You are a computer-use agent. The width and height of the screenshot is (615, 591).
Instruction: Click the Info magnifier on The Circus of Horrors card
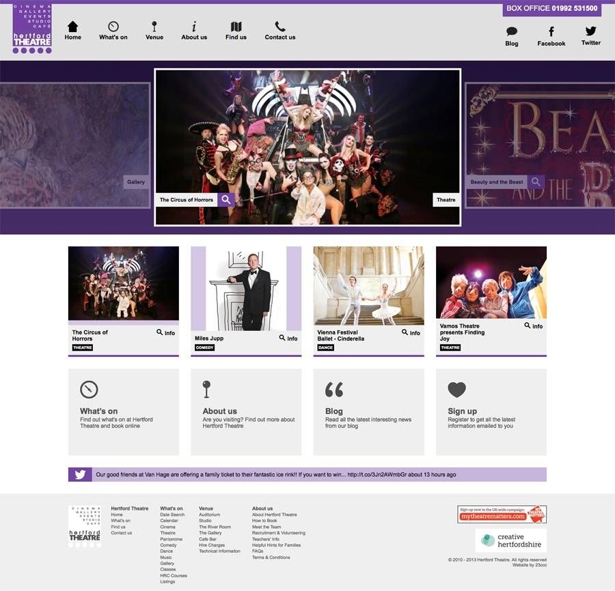point(160,332)
